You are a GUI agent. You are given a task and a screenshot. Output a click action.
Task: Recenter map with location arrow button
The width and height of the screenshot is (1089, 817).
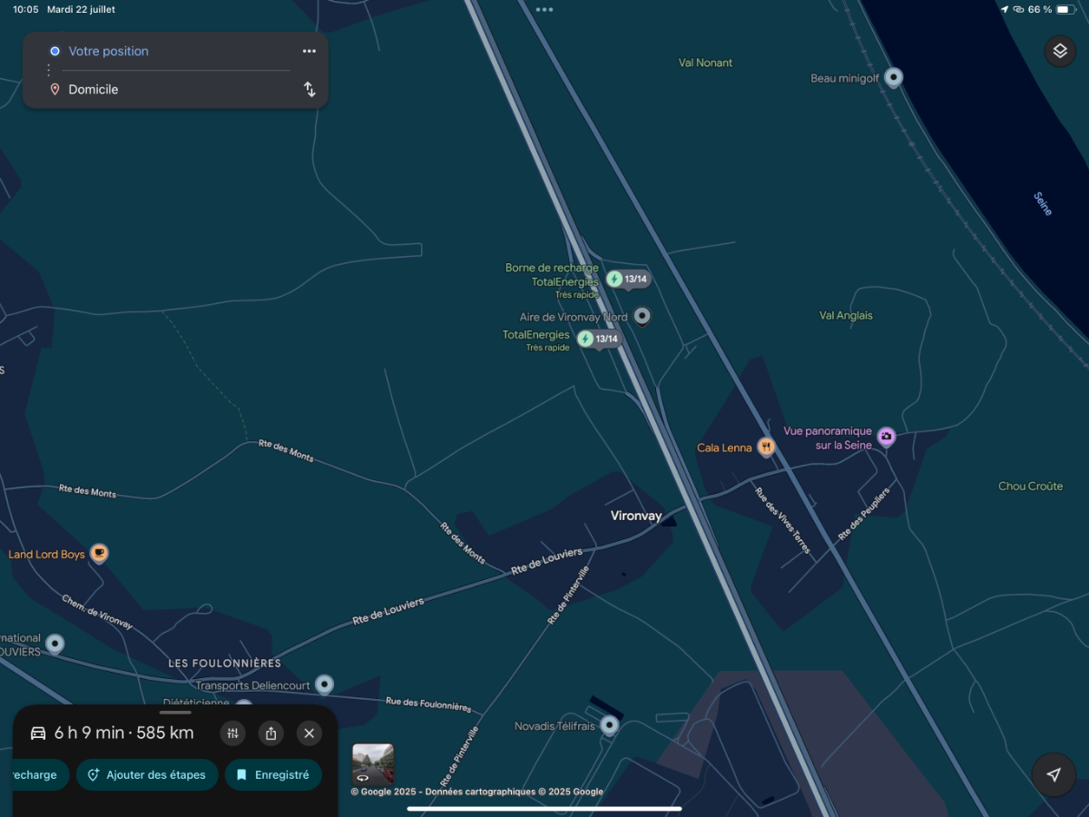1054,774
